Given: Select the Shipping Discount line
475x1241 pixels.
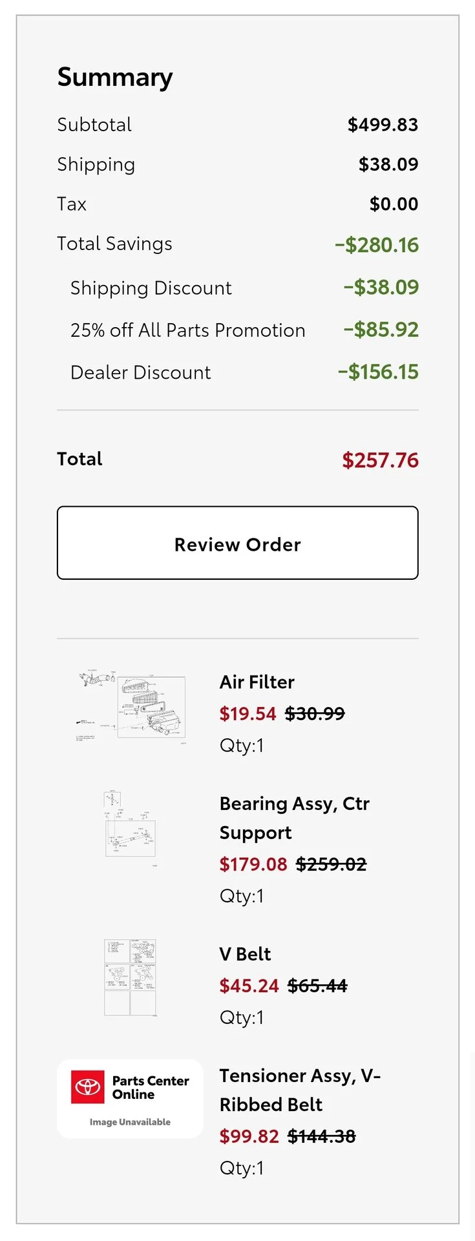Looking at the screenshot, I should coord(244,288).
